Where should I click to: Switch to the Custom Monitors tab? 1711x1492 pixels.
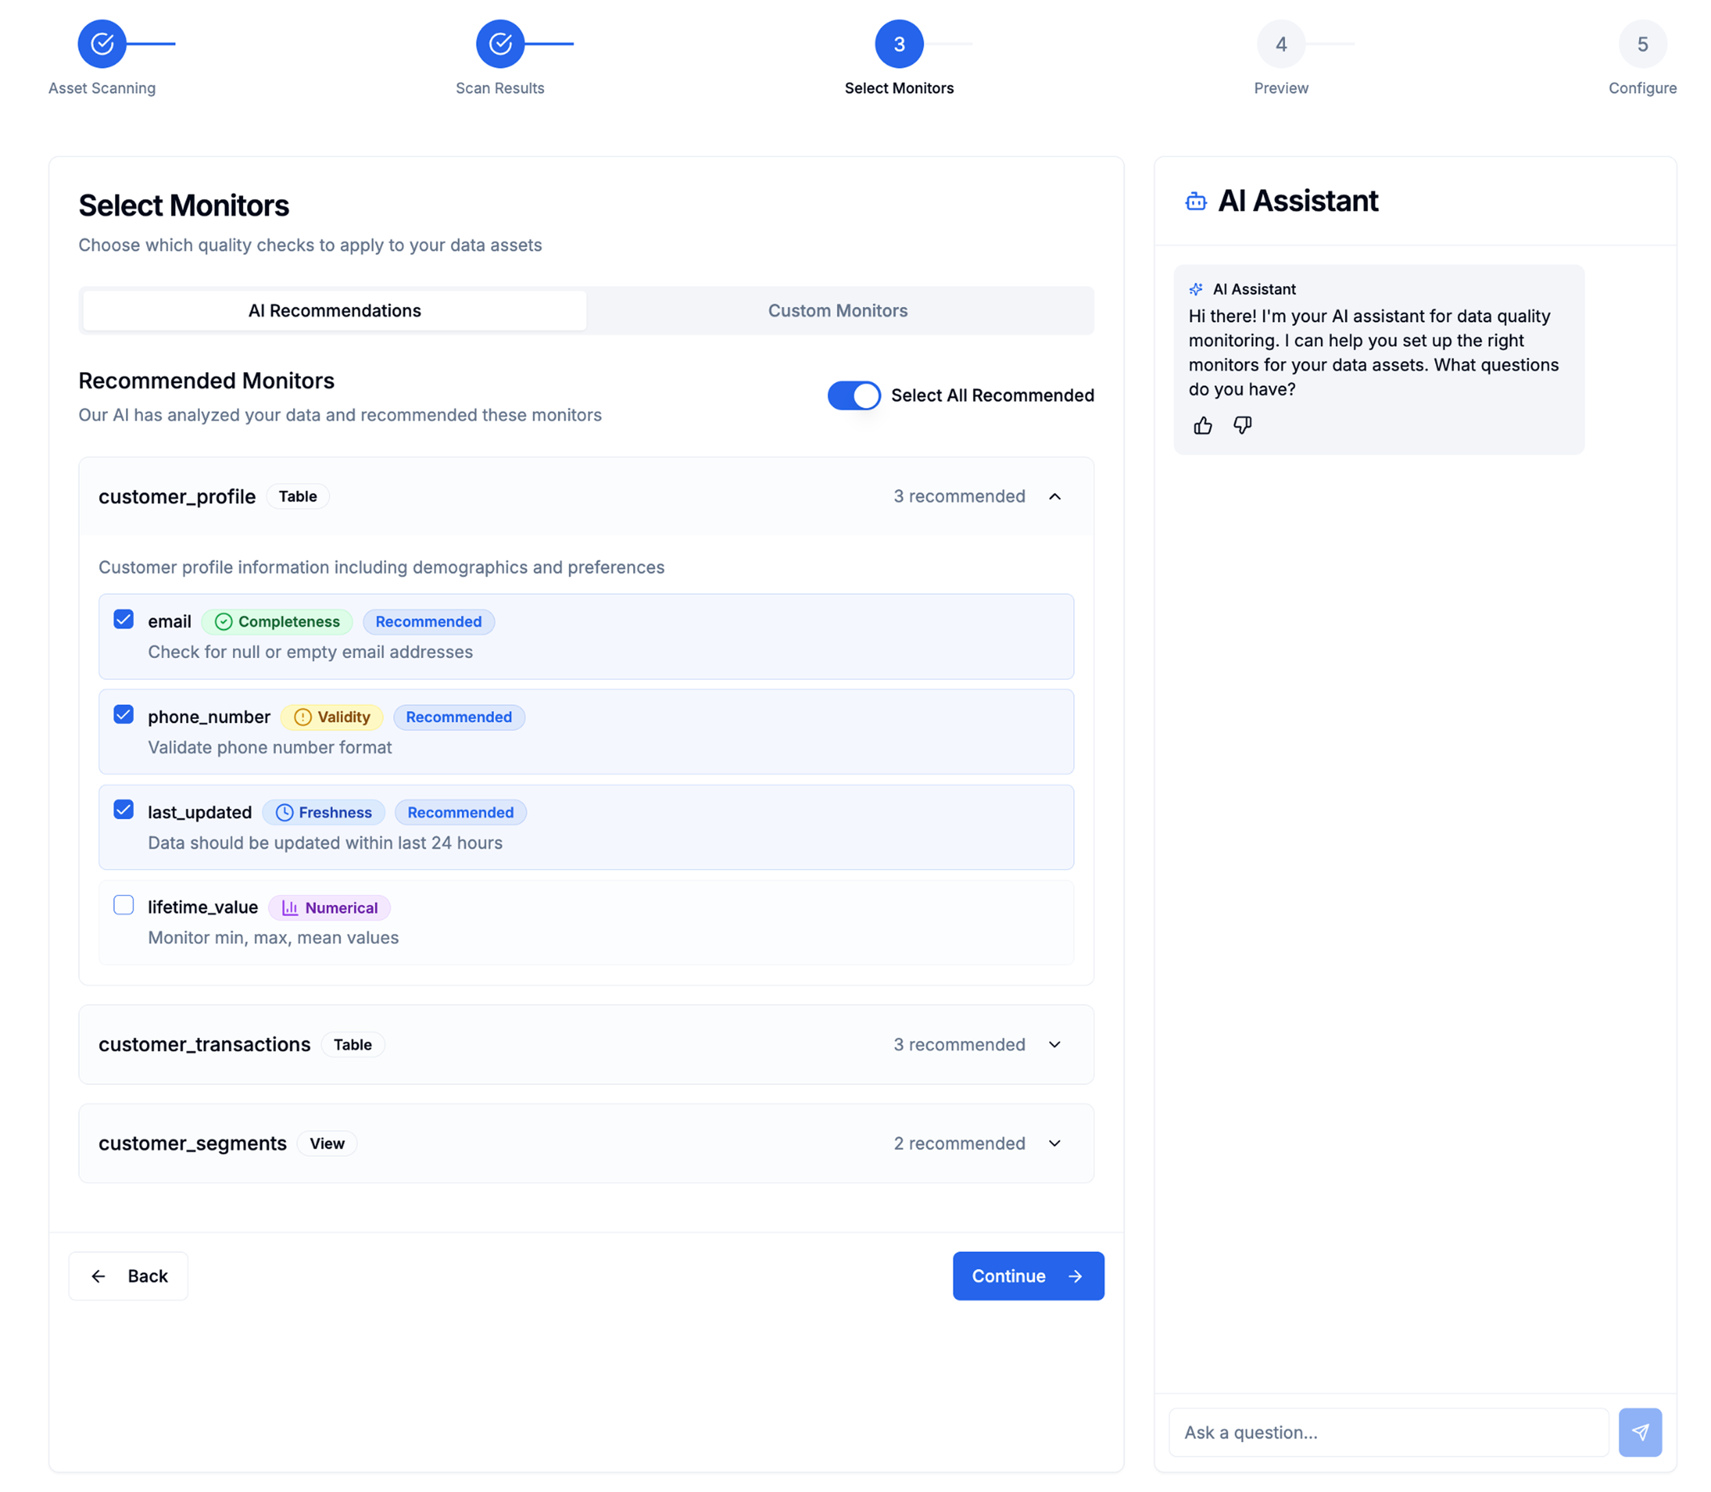coord(837,311)
